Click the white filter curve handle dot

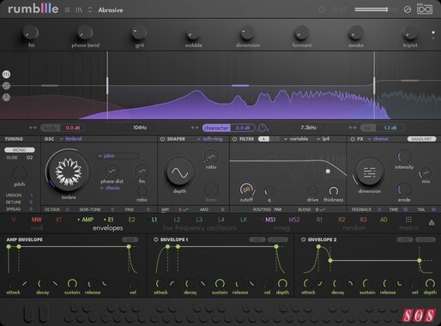(x=328, y=172)
